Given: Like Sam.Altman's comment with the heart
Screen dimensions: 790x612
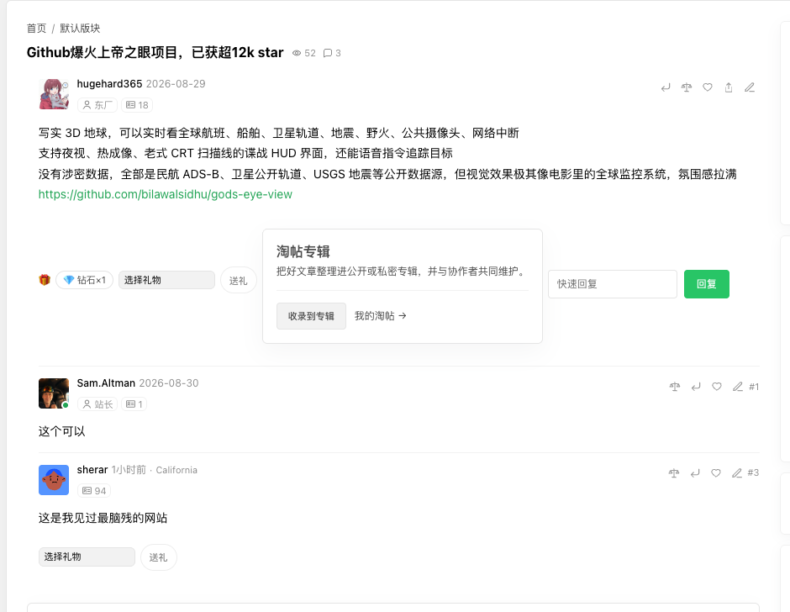Looking at the screenshot, I should pos(716,387).
